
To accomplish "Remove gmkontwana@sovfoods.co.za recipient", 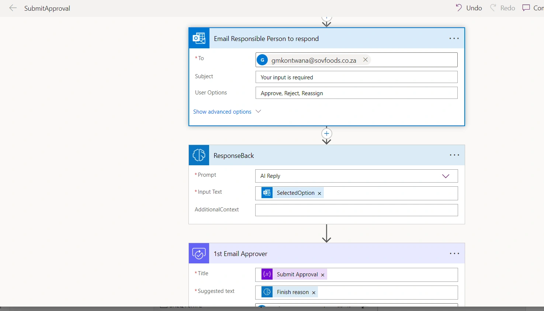I will [x=365, y=60].
